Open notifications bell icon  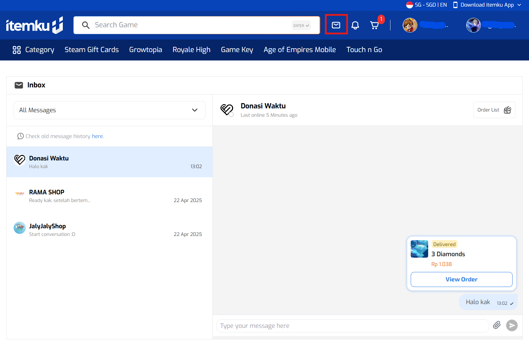[x=355, y=25]
